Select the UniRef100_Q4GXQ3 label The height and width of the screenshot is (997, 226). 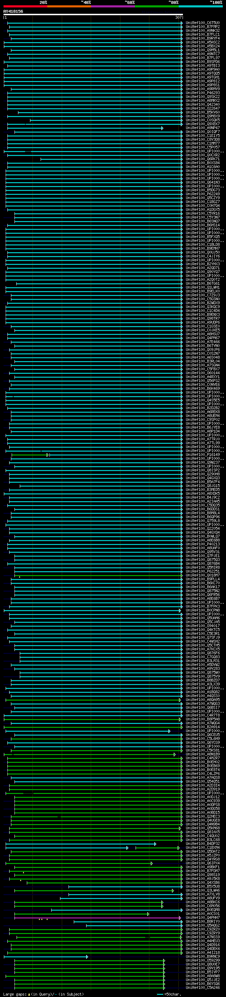tap(203, 478)
